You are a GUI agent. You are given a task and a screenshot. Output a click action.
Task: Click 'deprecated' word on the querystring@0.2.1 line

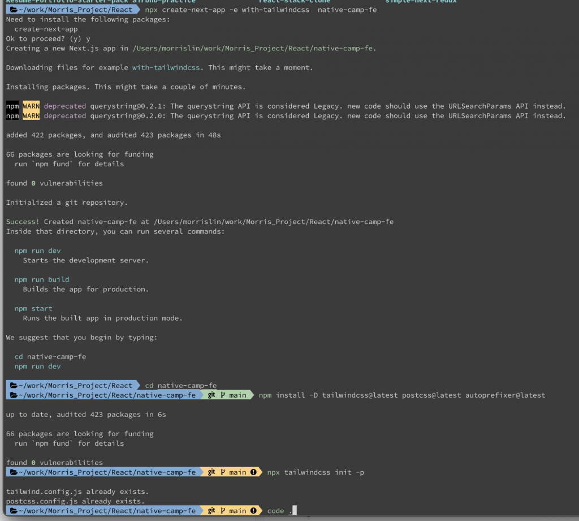65,106
